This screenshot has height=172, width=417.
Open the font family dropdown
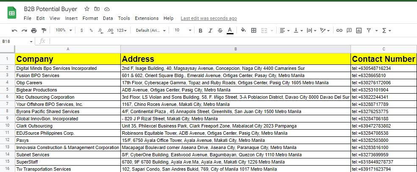click(x=150, y=31)
